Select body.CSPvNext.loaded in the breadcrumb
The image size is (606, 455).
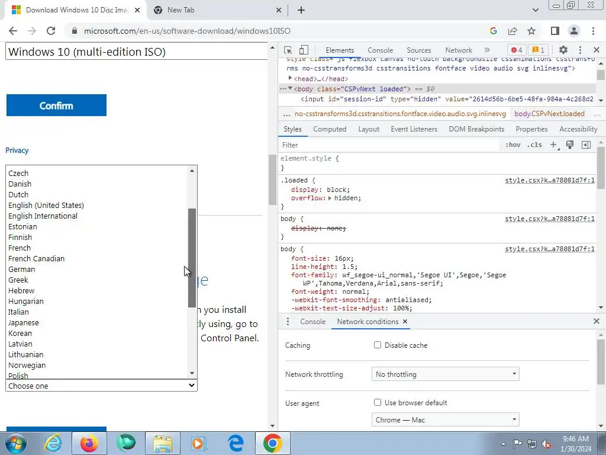click(549, 114)
